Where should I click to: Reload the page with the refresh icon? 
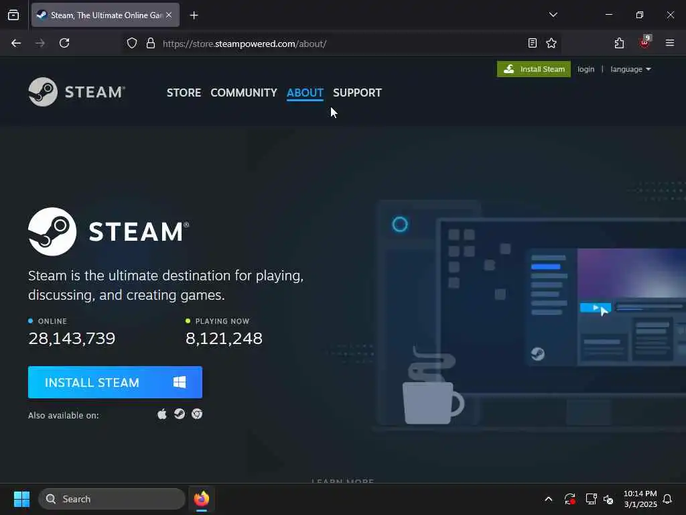(x=64, y=44)
